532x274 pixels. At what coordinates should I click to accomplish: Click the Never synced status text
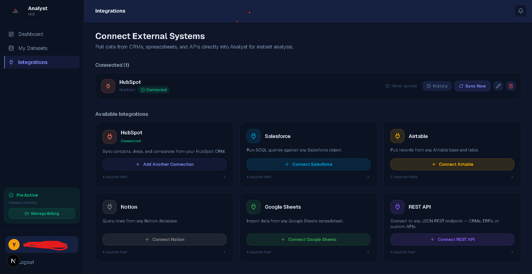pyautogui.click(x=404, y=86)
